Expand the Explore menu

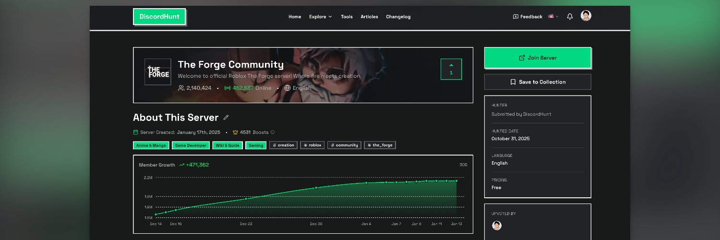click(320, 17)
